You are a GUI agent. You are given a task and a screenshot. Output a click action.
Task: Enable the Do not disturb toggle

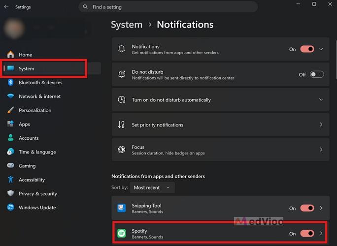coord(317,74)
